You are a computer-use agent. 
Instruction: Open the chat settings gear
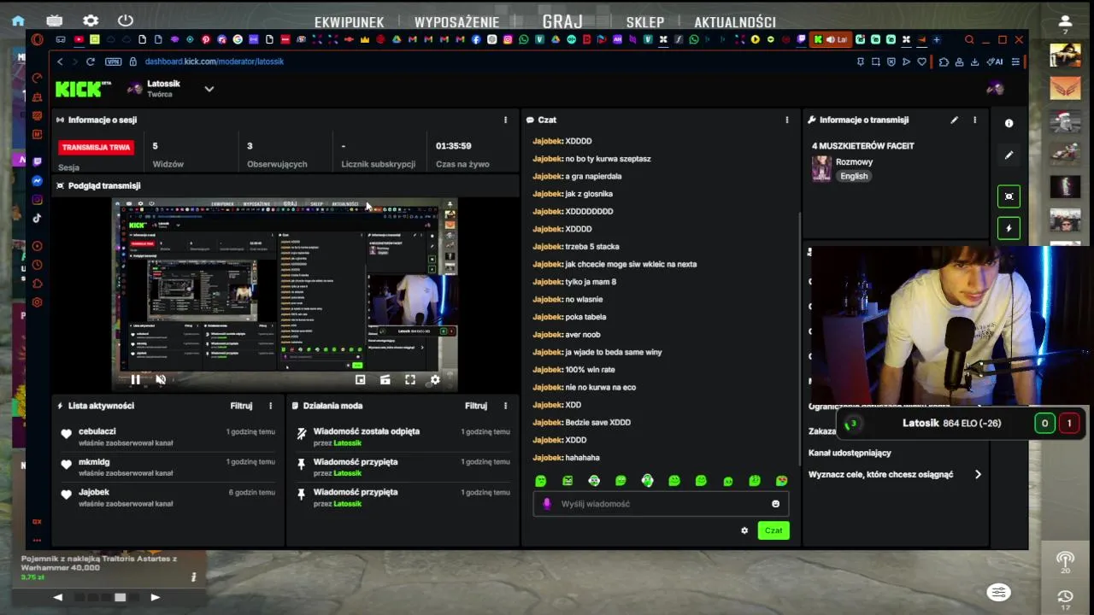[x=744, y=530]
